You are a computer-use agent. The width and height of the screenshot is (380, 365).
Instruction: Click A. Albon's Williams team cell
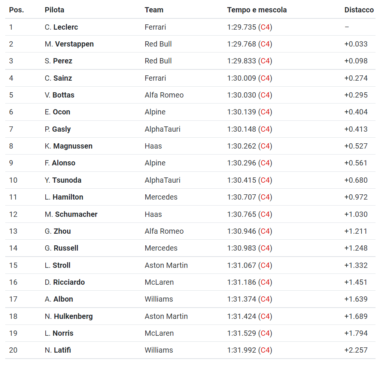159,299
